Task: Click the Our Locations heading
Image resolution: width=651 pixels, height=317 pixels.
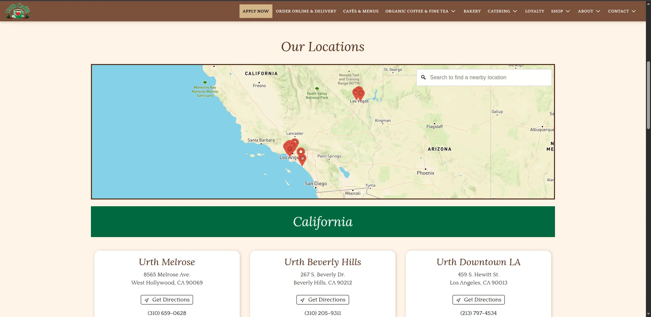Action: (x=323, y=47)
